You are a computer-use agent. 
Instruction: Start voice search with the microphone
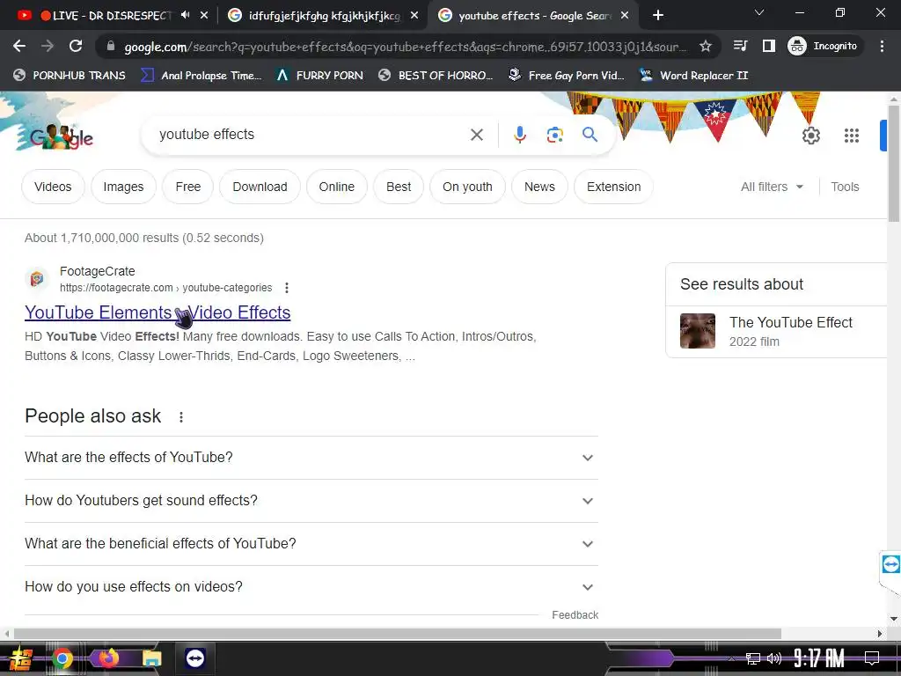pos(519,135)
